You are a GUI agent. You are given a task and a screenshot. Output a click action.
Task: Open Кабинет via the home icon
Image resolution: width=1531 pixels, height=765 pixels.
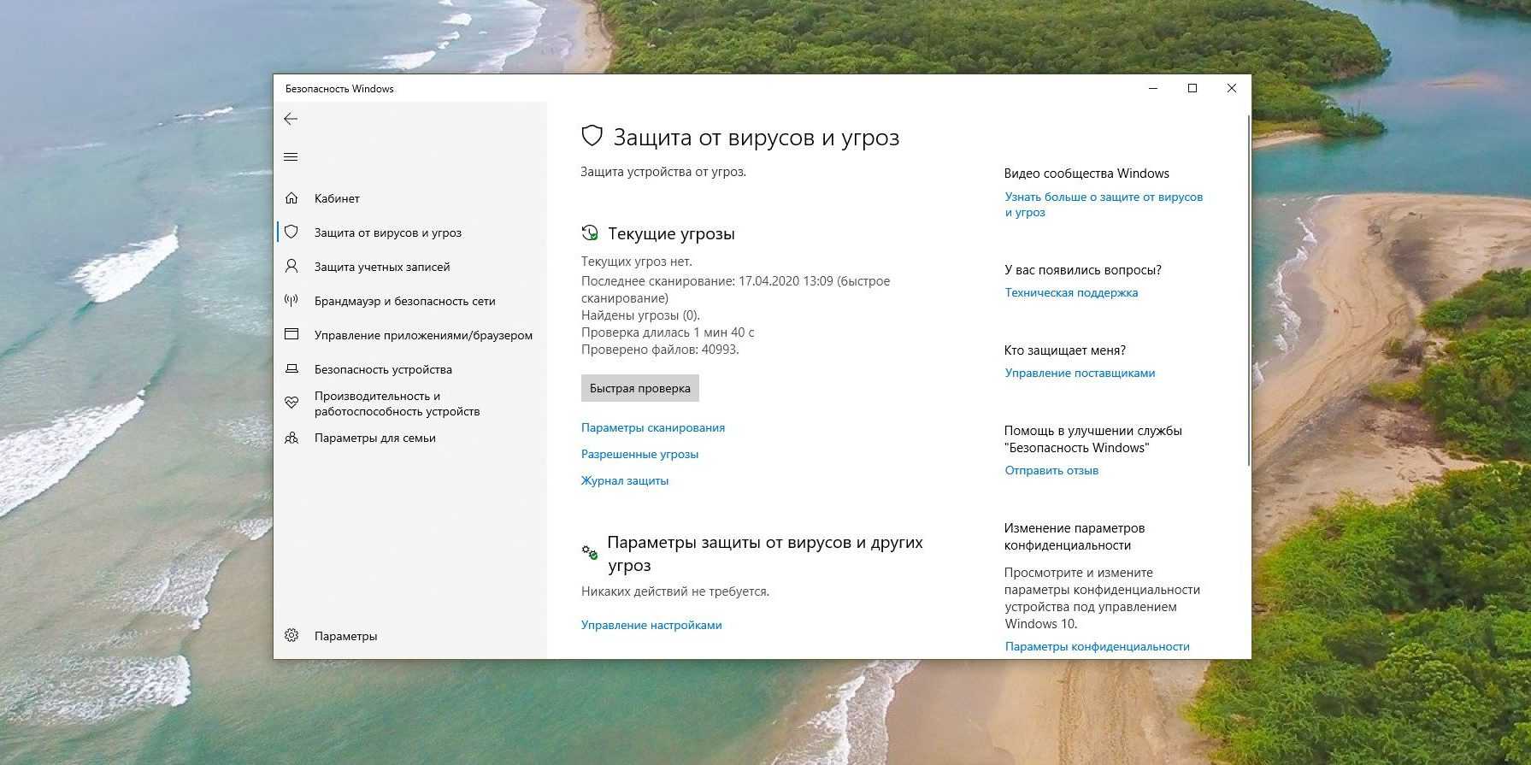pos(291,198)
